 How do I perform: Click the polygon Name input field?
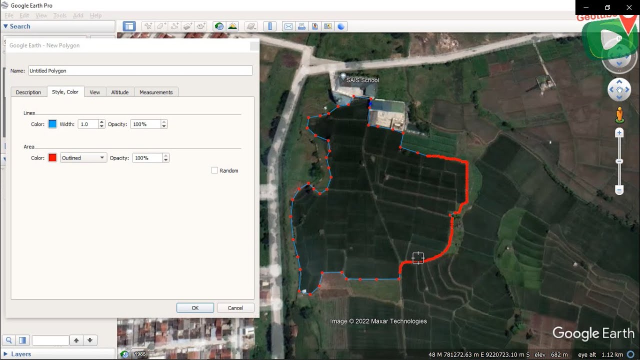click(x=140, y=71)
